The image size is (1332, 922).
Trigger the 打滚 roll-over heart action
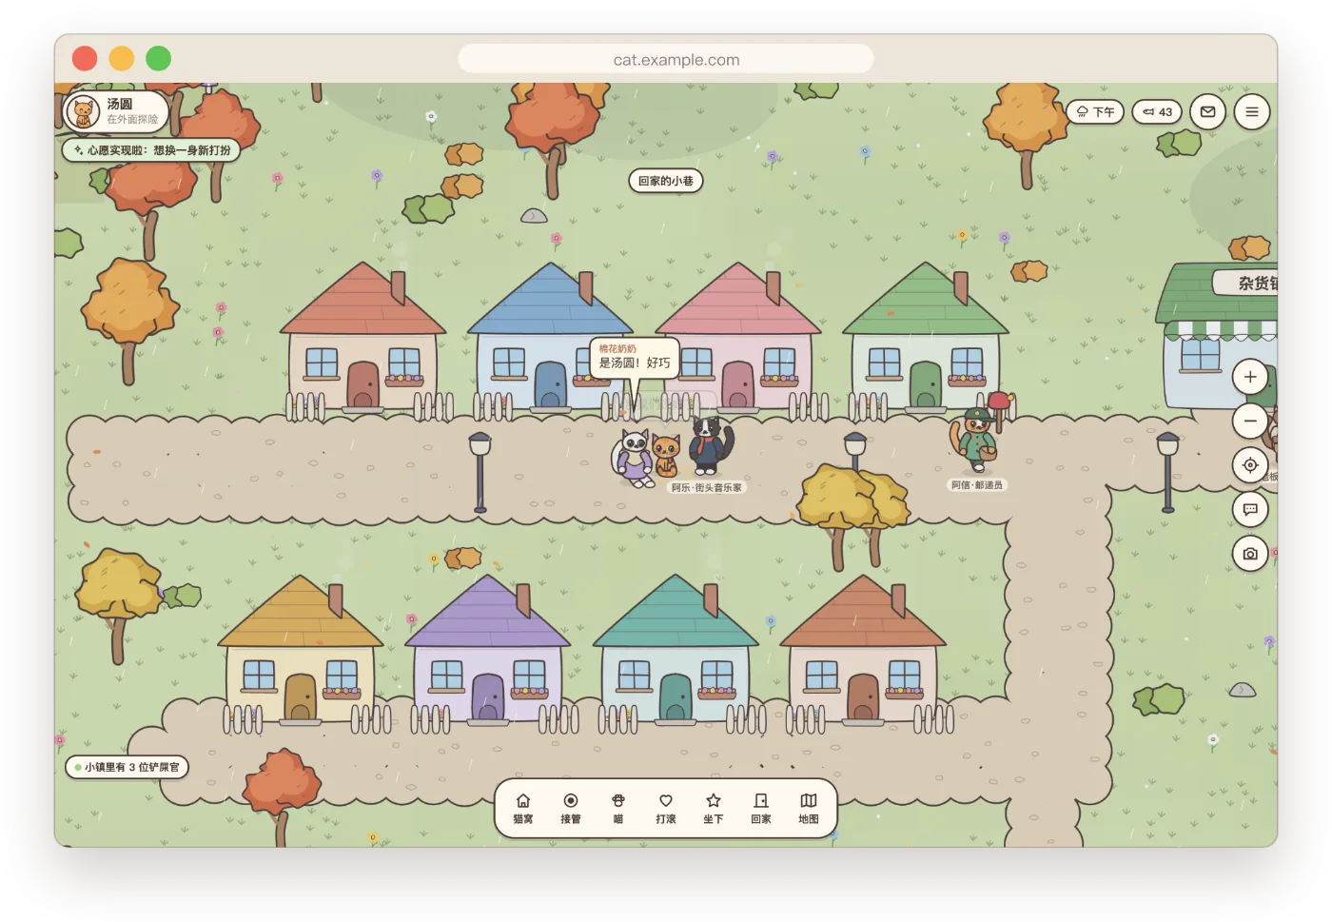click(x=666, y=809)
